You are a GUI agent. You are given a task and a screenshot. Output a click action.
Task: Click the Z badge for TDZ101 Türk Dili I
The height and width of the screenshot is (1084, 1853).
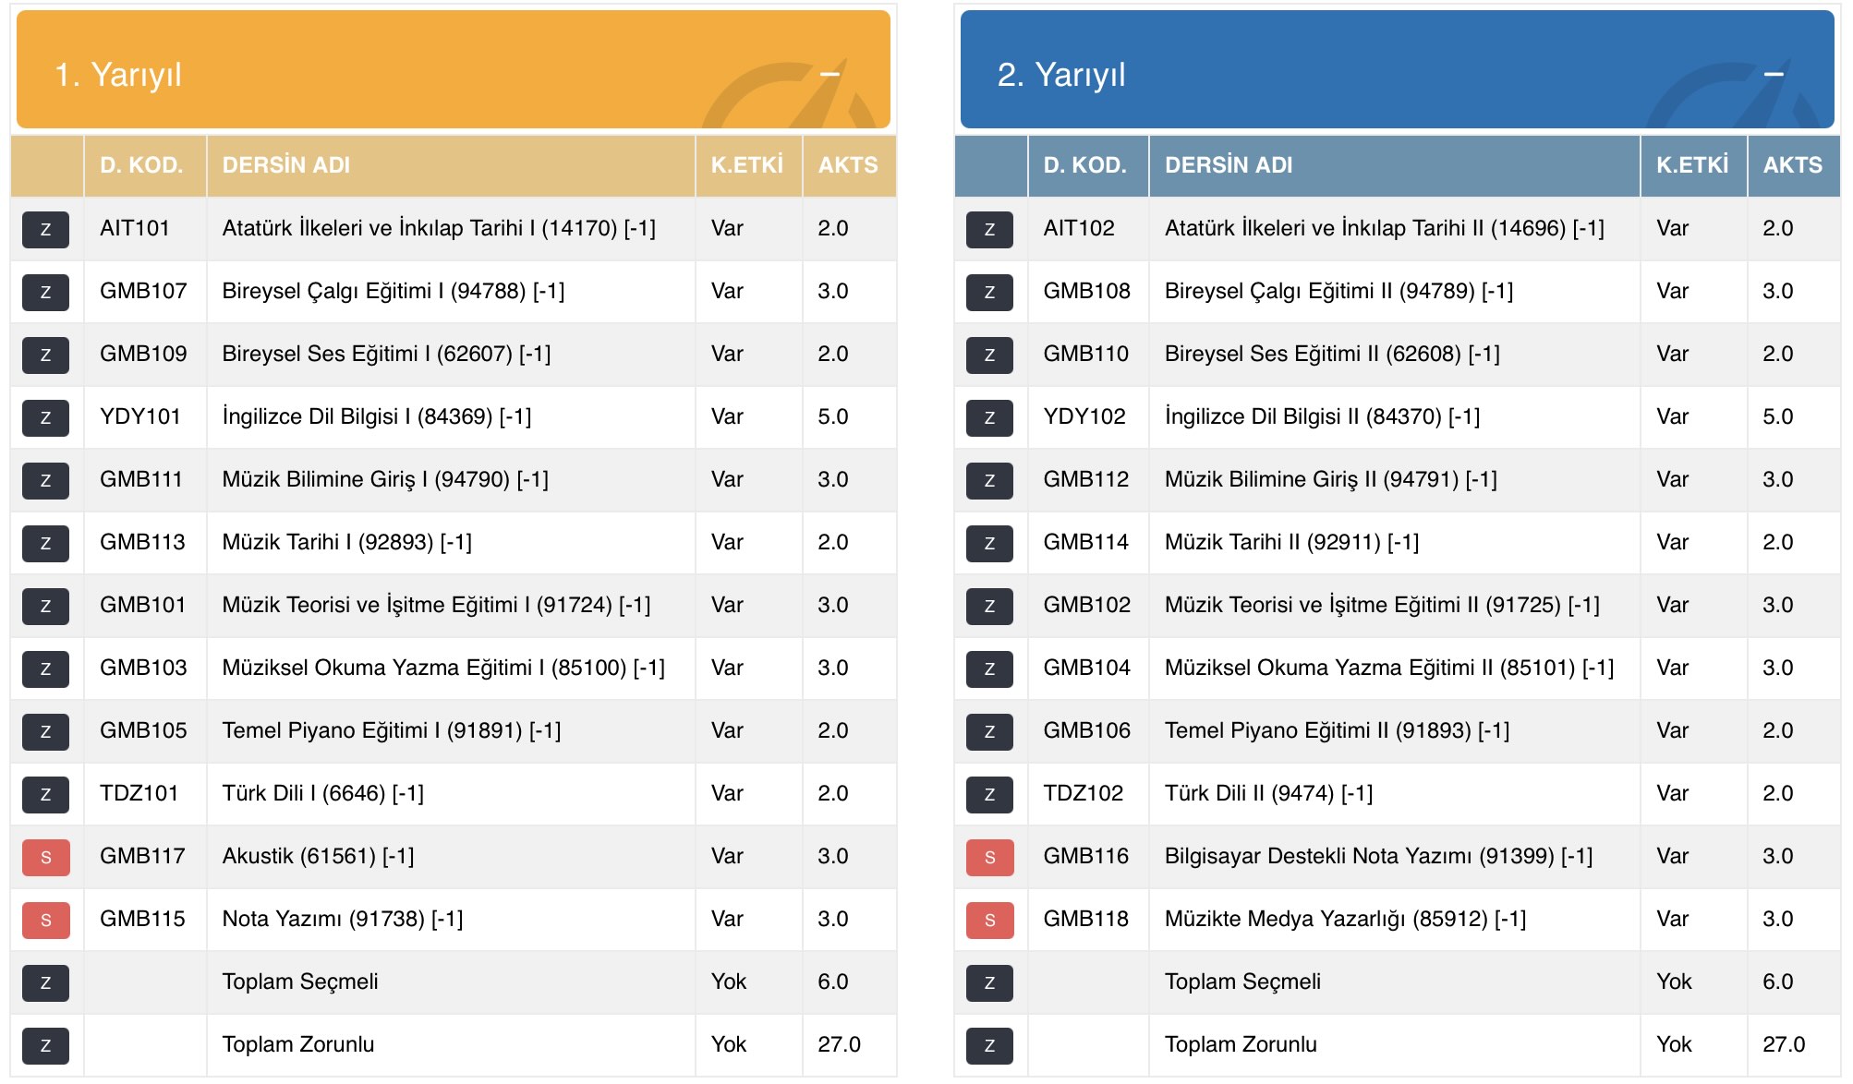pyautogui.click(x=45, y=795)
